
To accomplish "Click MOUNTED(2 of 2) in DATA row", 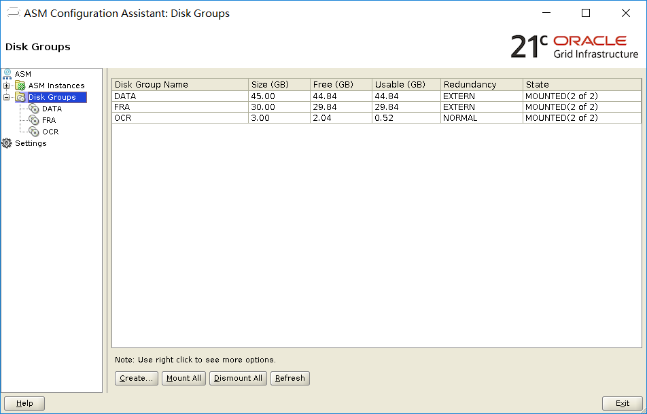I will 582,96.
